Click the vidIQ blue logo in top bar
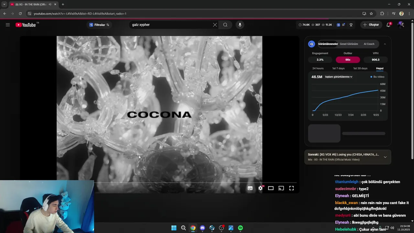Viewport: 414px width, 233px height. pos(338,25)
